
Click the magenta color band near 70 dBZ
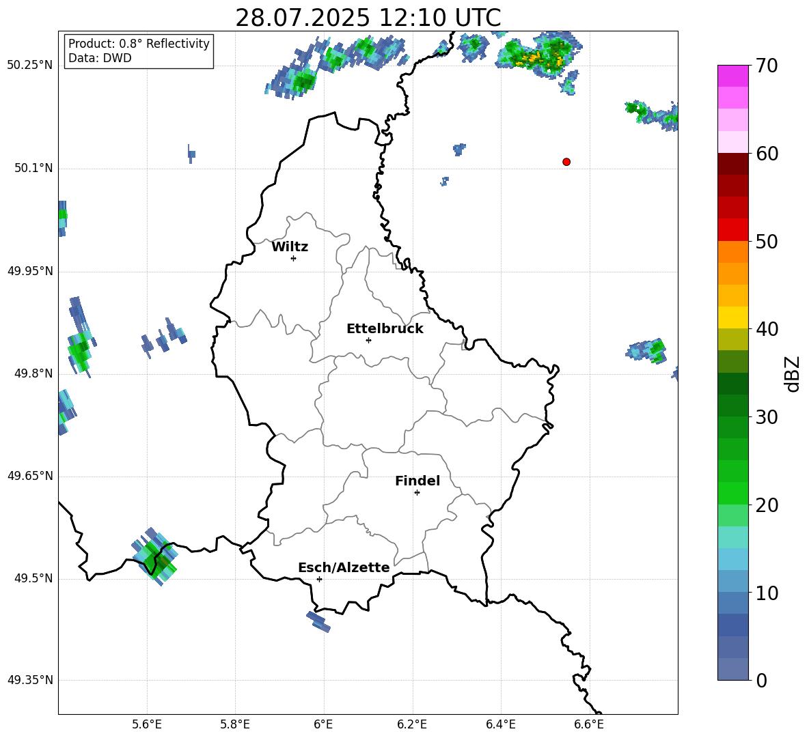pos(733,76)
